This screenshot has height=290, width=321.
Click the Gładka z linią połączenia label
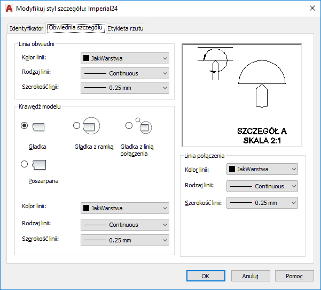pos(137,150)
